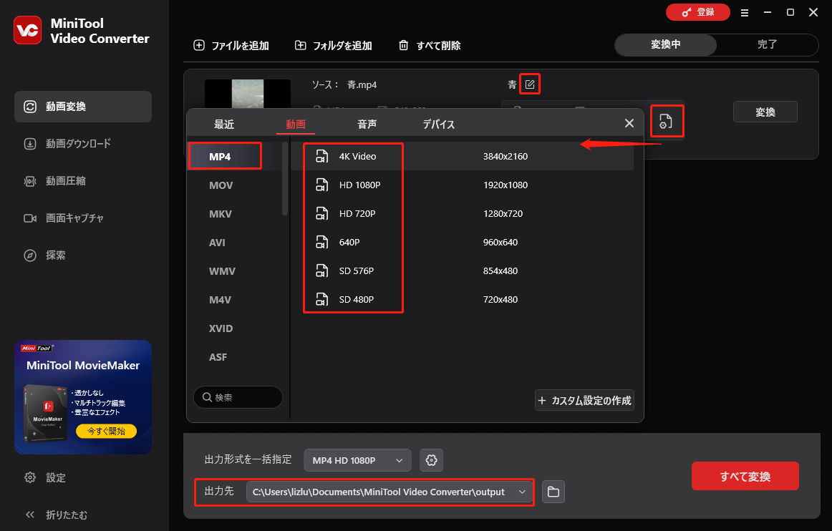Click the 4K Video preset file icon
Viewport: 832px width, 531px height.
click(x=322, y=156)
